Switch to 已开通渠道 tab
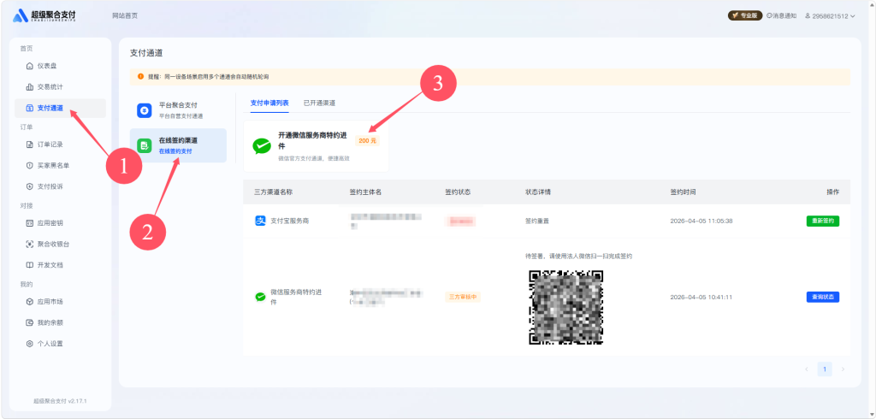 pos(319,103)
